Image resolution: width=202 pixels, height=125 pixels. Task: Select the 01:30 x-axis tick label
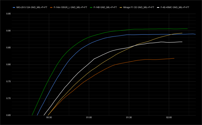(129, 118)
